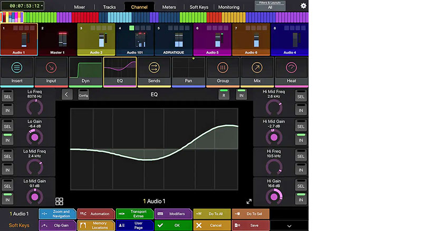Screen dimensions: 422x231
Task: Click the Transport Extras soft key
Action: [x=135, y=214]
